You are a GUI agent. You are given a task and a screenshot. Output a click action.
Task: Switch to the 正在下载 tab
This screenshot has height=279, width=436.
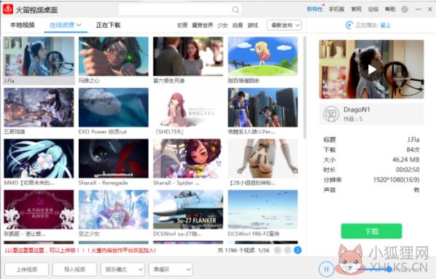pos(108,25)
